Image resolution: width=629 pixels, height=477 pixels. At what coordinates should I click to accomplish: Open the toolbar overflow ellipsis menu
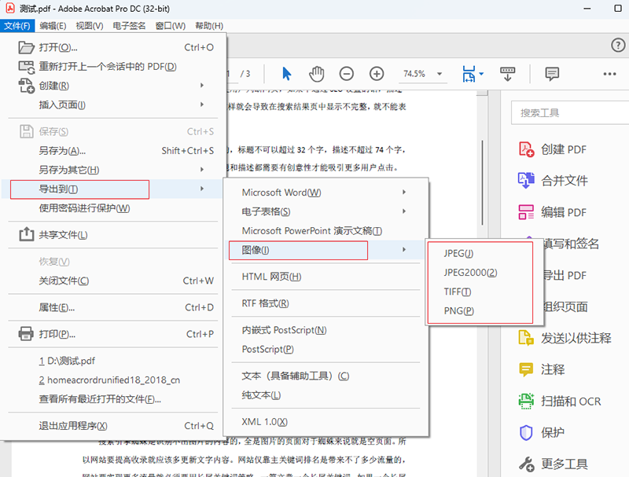coord(609,74)
